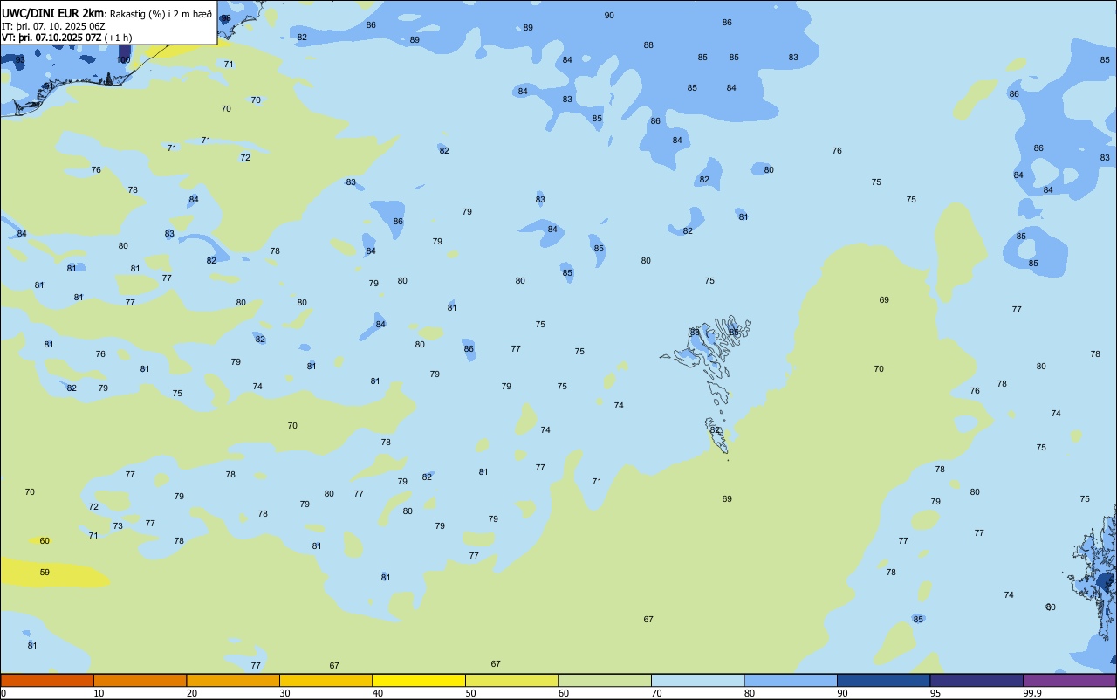Click the "20" legend tick label
The height and width of the screenshot is (700, 1117).
point(191,693)
